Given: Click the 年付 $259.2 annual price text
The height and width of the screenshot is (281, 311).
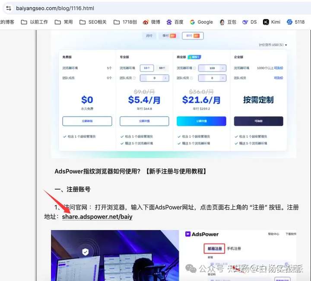Looking at the screenshot, I should click(201, 109).
